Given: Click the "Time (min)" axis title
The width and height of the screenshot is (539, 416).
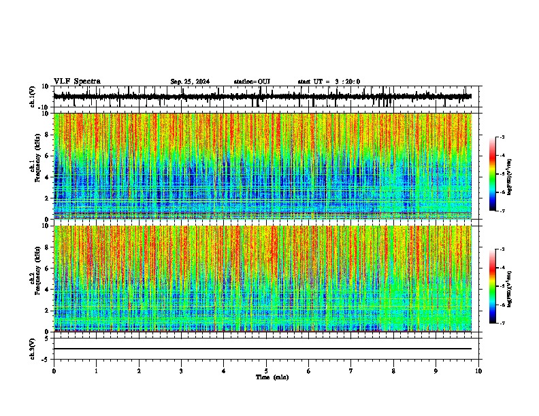Looking at the screenshot, I should (x=272, y=377).
